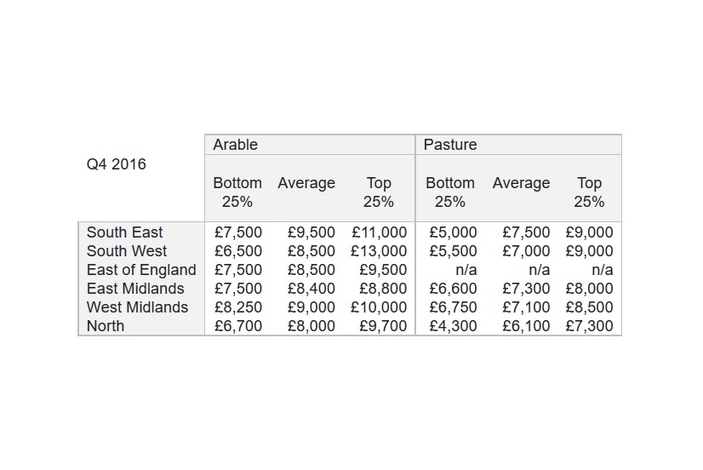
Task: Select the £5,500 South West pasture value
Action: coord(453,251)
